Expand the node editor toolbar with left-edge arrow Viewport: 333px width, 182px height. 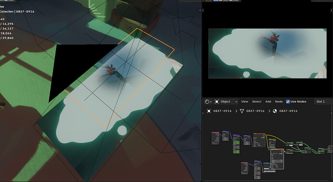tap(203, 113)
